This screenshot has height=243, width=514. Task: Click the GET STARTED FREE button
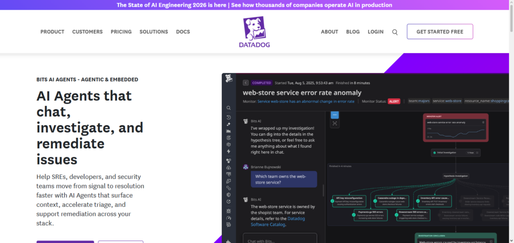point(440,32)
